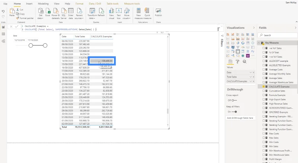This screenshot has width=298, height=163.
Task: Click the right handle of the date slider
Action: tap(45, 45)
